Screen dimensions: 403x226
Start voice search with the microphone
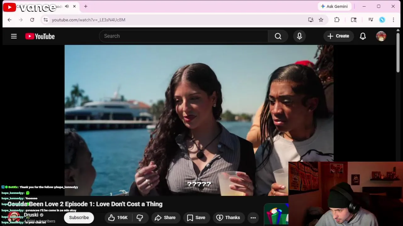[299, 36]
